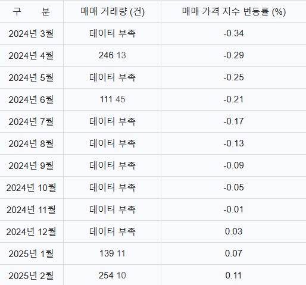Select the 2024년 4월 row label
Image resolution: width=306 pixels, height=285 pixels.
pyautogui.click(x=31, y=55)
